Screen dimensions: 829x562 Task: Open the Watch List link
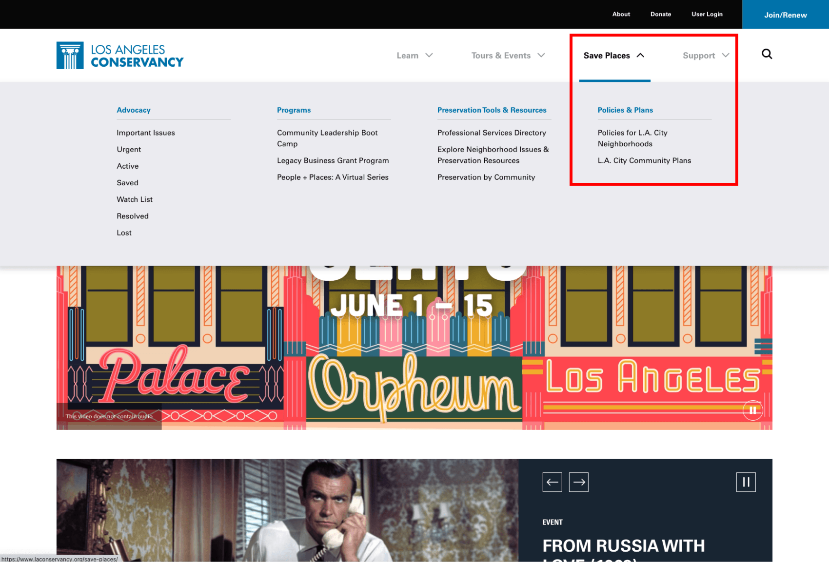click(x=135, y=199)
